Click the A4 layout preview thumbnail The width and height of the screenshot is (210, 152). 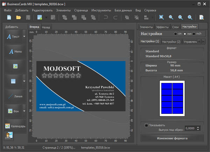click(172, 98)
